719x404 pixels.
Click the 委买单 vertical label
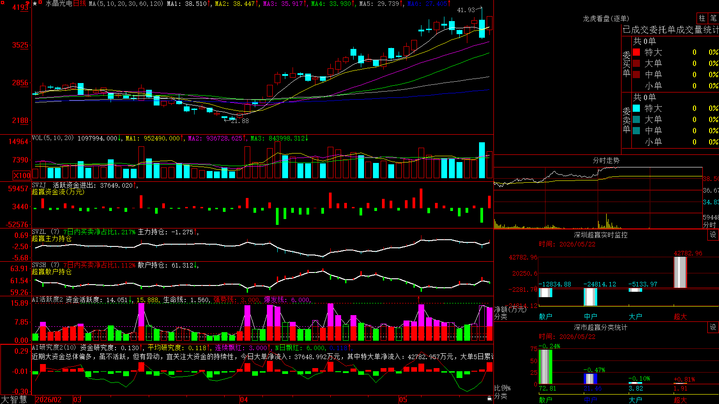point(626,64)
